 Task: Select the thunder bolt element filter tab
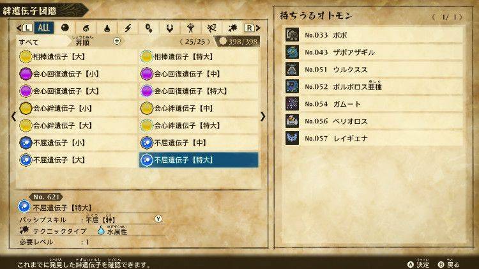[128, 28]
